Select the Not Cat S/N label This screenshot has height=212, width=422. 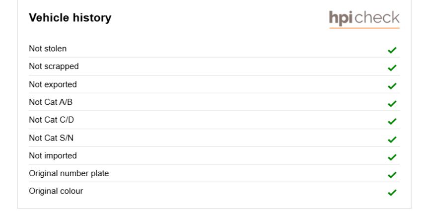[51, 138]
